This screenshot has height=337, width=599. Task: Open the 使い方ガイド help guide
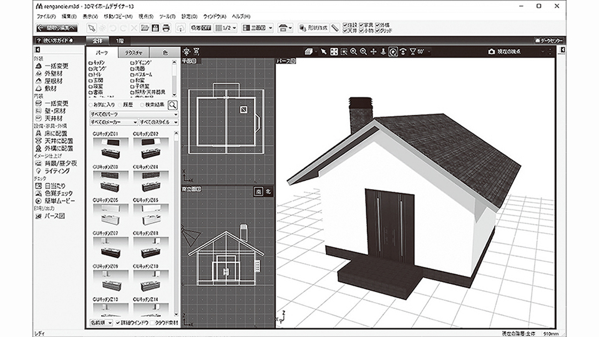pos(55,41)
